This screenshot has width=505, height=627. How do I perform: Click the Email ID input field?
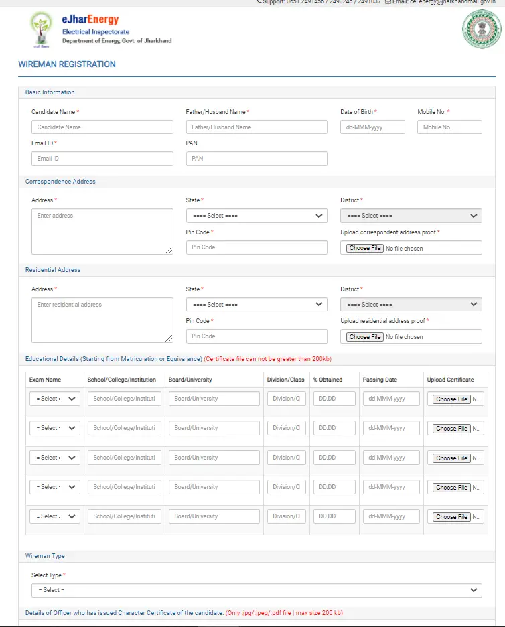coord(102,159)
